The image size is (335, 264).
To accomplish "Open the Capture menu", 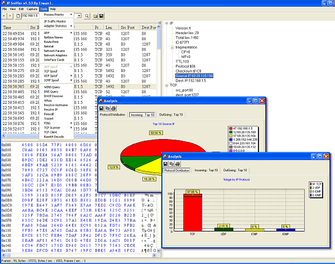I will [x=32, y=9].
